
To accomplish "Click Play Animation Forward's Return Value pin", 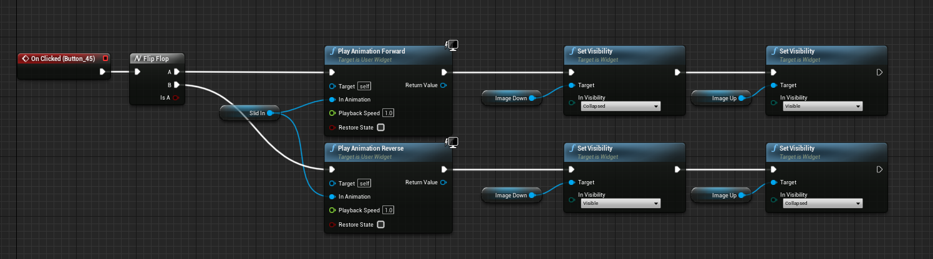I will pos(443,85).
